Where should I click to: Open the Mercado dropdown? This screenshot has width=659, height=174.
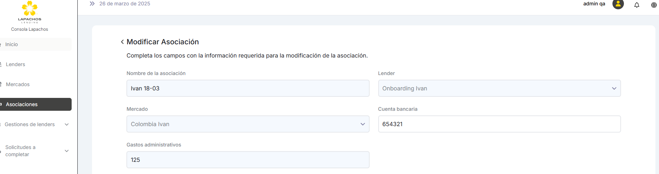point(247,124)
